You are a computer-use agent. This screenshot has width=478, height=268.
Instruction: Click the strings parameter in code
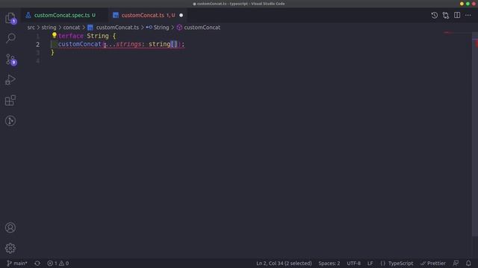tap(128, 45)
